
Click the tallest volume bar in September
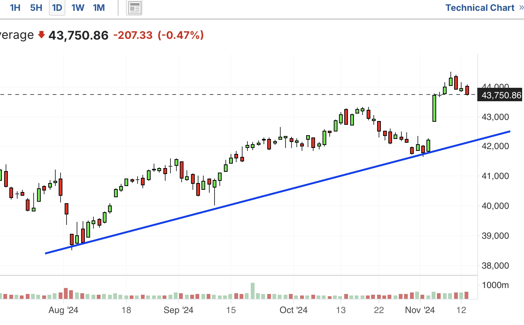pyautogui.click(x=253, y=291)
